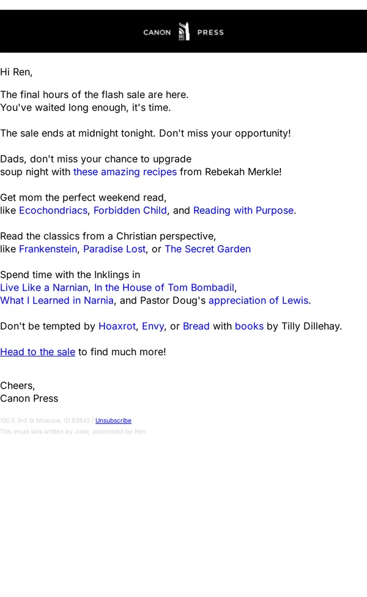Viewport: 367px width, 597px height.
Task: Click the PRESS text in header banner
Action: click(x=210, y=32)
